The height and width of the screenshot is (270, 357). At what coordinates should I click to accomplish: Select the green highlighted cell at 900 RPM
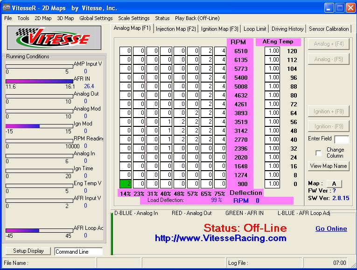coord(126,184)
